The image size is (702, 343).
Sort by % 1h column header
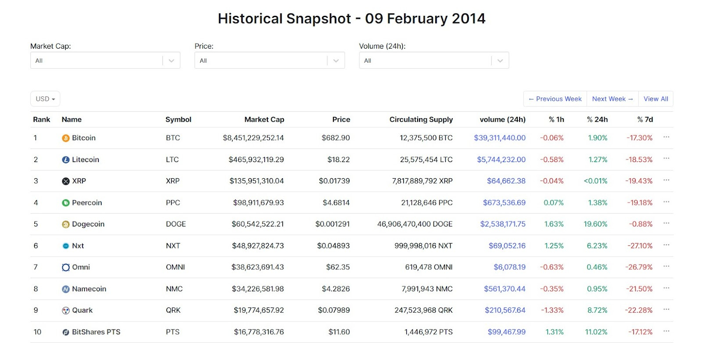[556, 120]
